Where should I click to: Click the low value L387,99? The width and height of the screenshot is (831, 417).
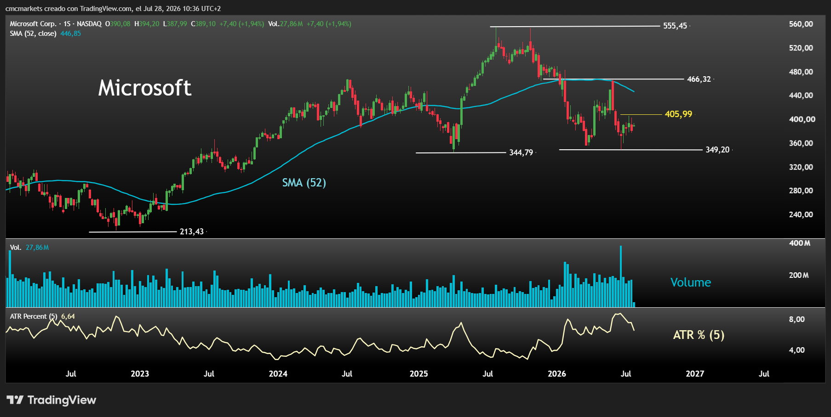click(x=175, y=24)
